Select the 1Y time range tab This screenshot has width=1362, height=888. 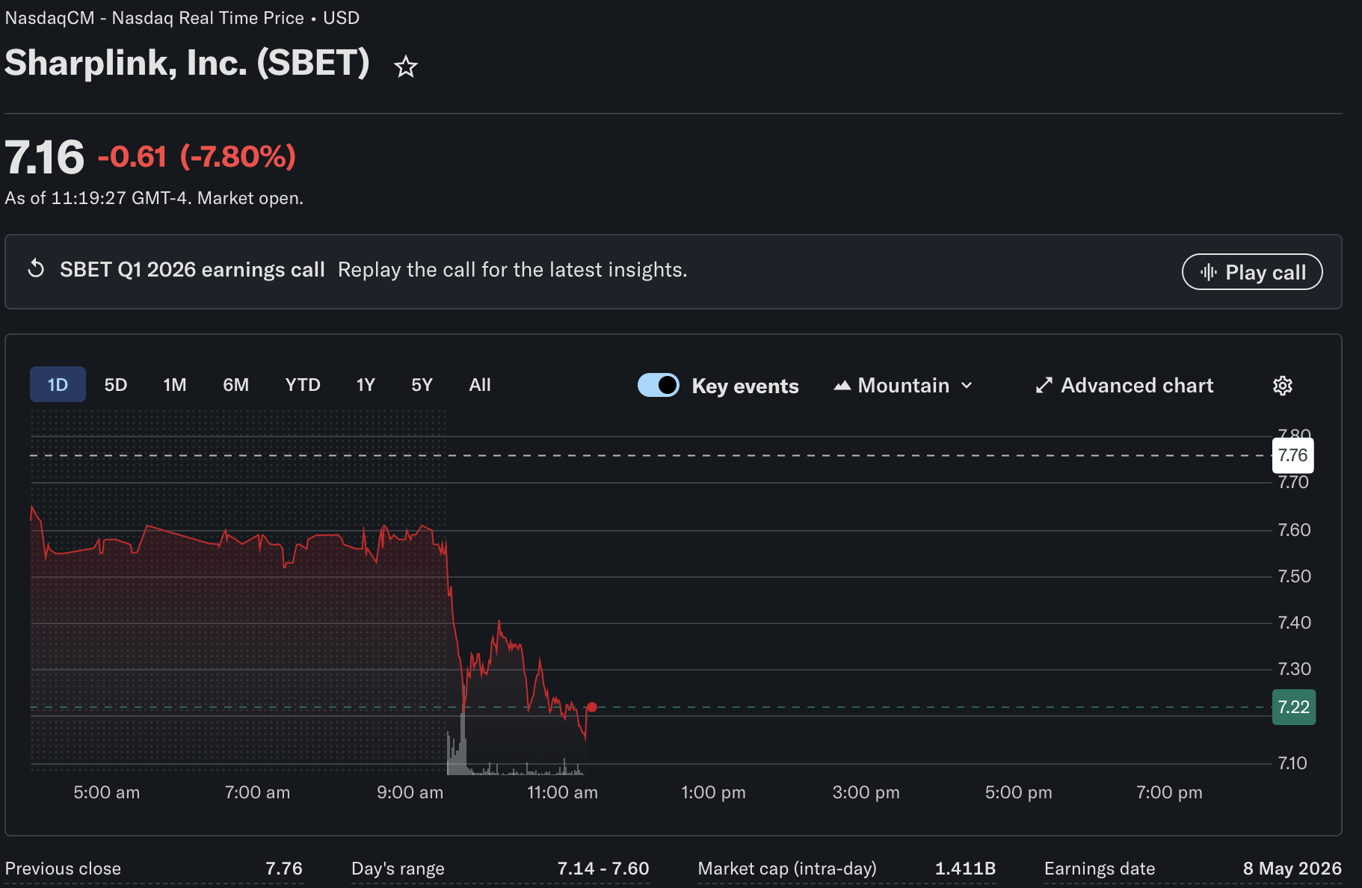click(366, 385)
